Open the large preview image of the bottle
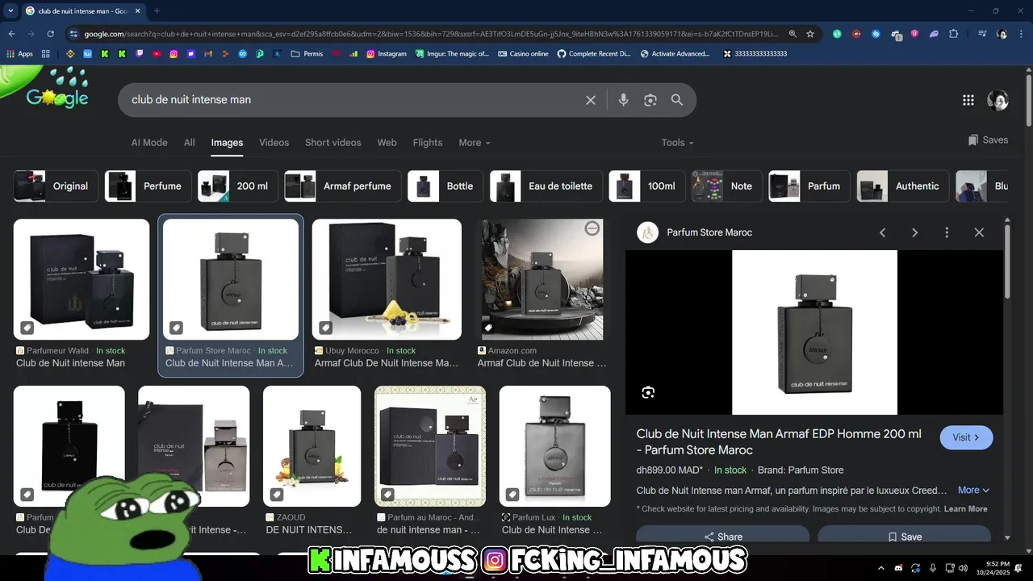Viewport: 1033px width, 581px height. point(814,332)
